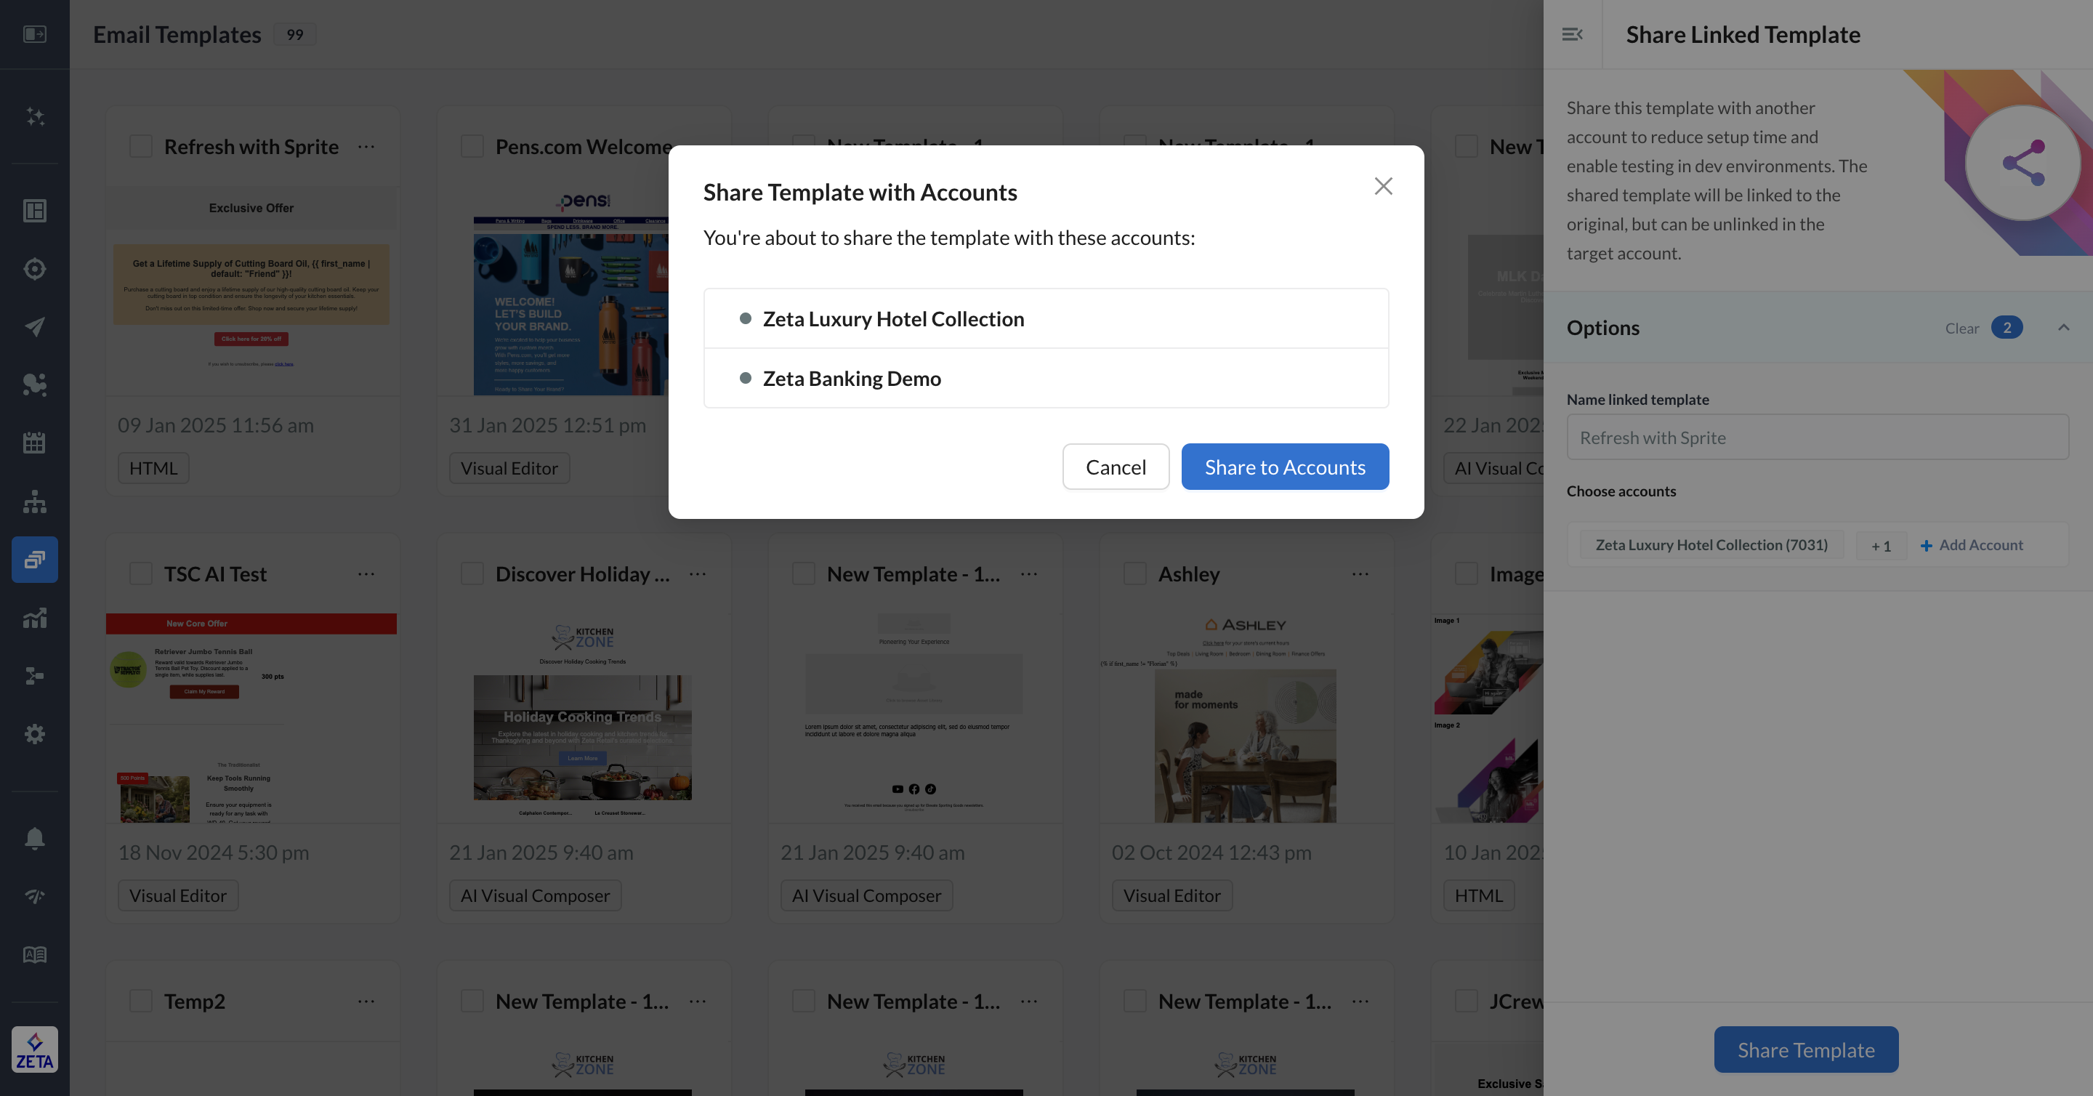This screenshot has height=1096, width=2093.
Task: Select the highlighted templates icon in sidebar
Action: pyautogui.click(x=34, y=559)
